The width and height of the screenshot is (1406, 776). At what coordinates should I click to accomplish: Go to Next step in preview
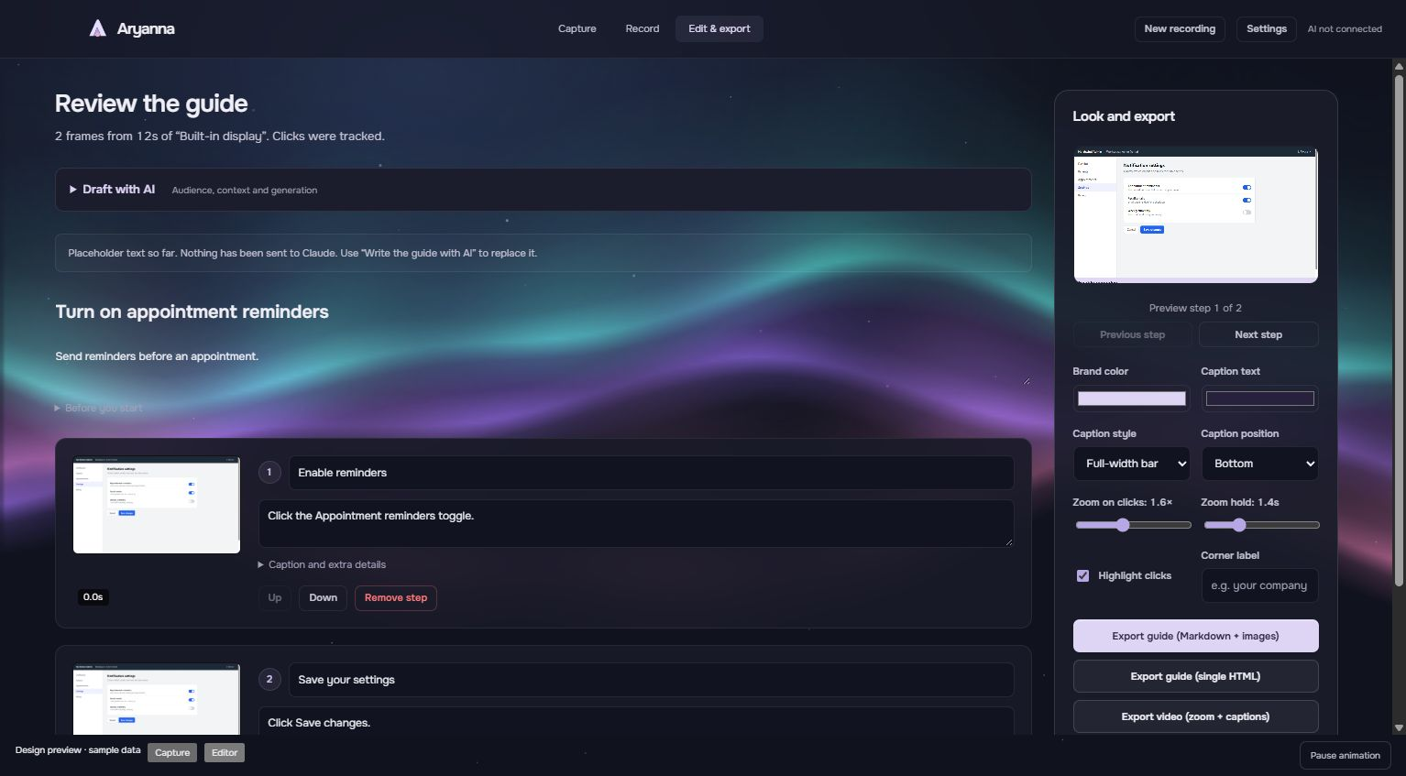coord(1258,334)
